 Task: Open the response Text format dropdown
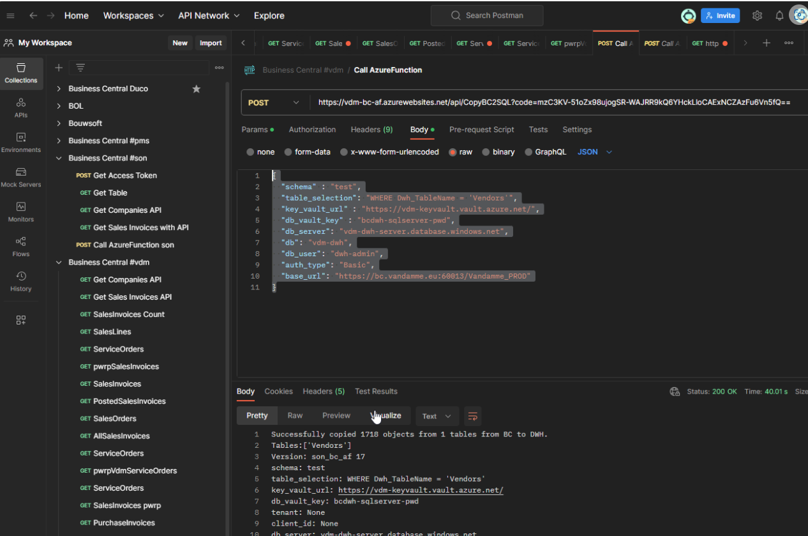pos(437,416)
